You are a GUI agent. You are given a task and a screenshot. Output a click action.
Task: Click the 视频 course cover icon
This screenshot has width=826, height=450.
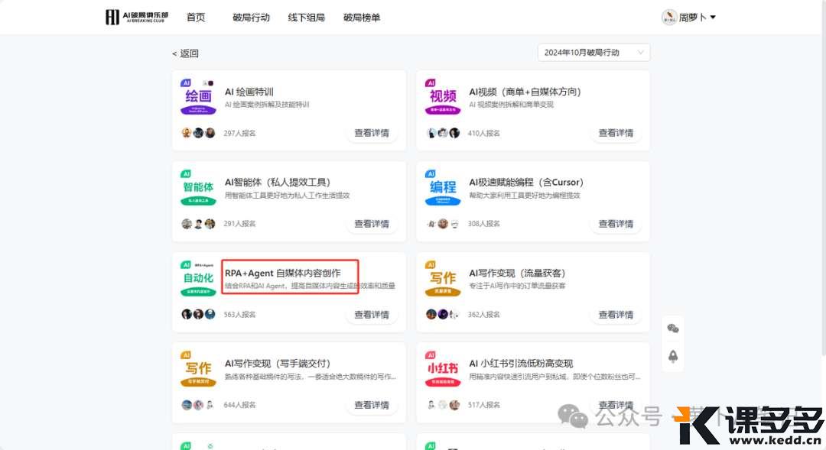click(443, 97)
